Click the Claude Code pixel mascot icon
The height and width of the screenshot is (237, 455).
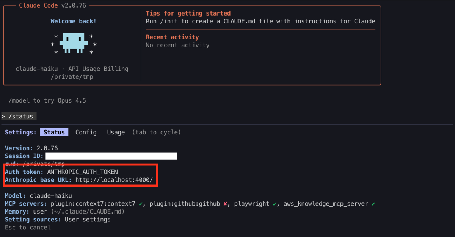tap(74, 43)
